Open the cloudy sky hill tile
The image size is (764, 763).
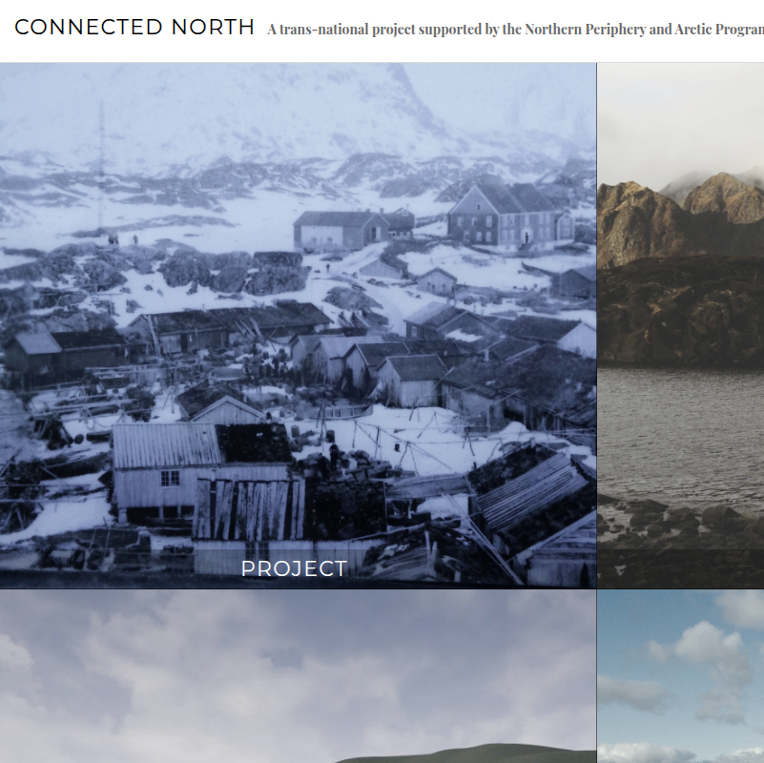click(298, 676)
